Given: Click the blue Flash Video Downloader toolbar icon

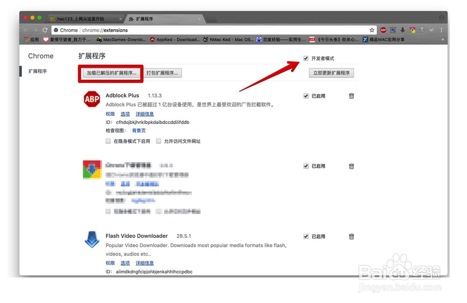Looking at the screenshot, I should pyautogui.click(x=422, y=30).
